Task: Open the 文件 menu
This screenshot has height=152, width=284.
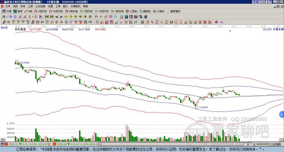Action: [8, 6]
